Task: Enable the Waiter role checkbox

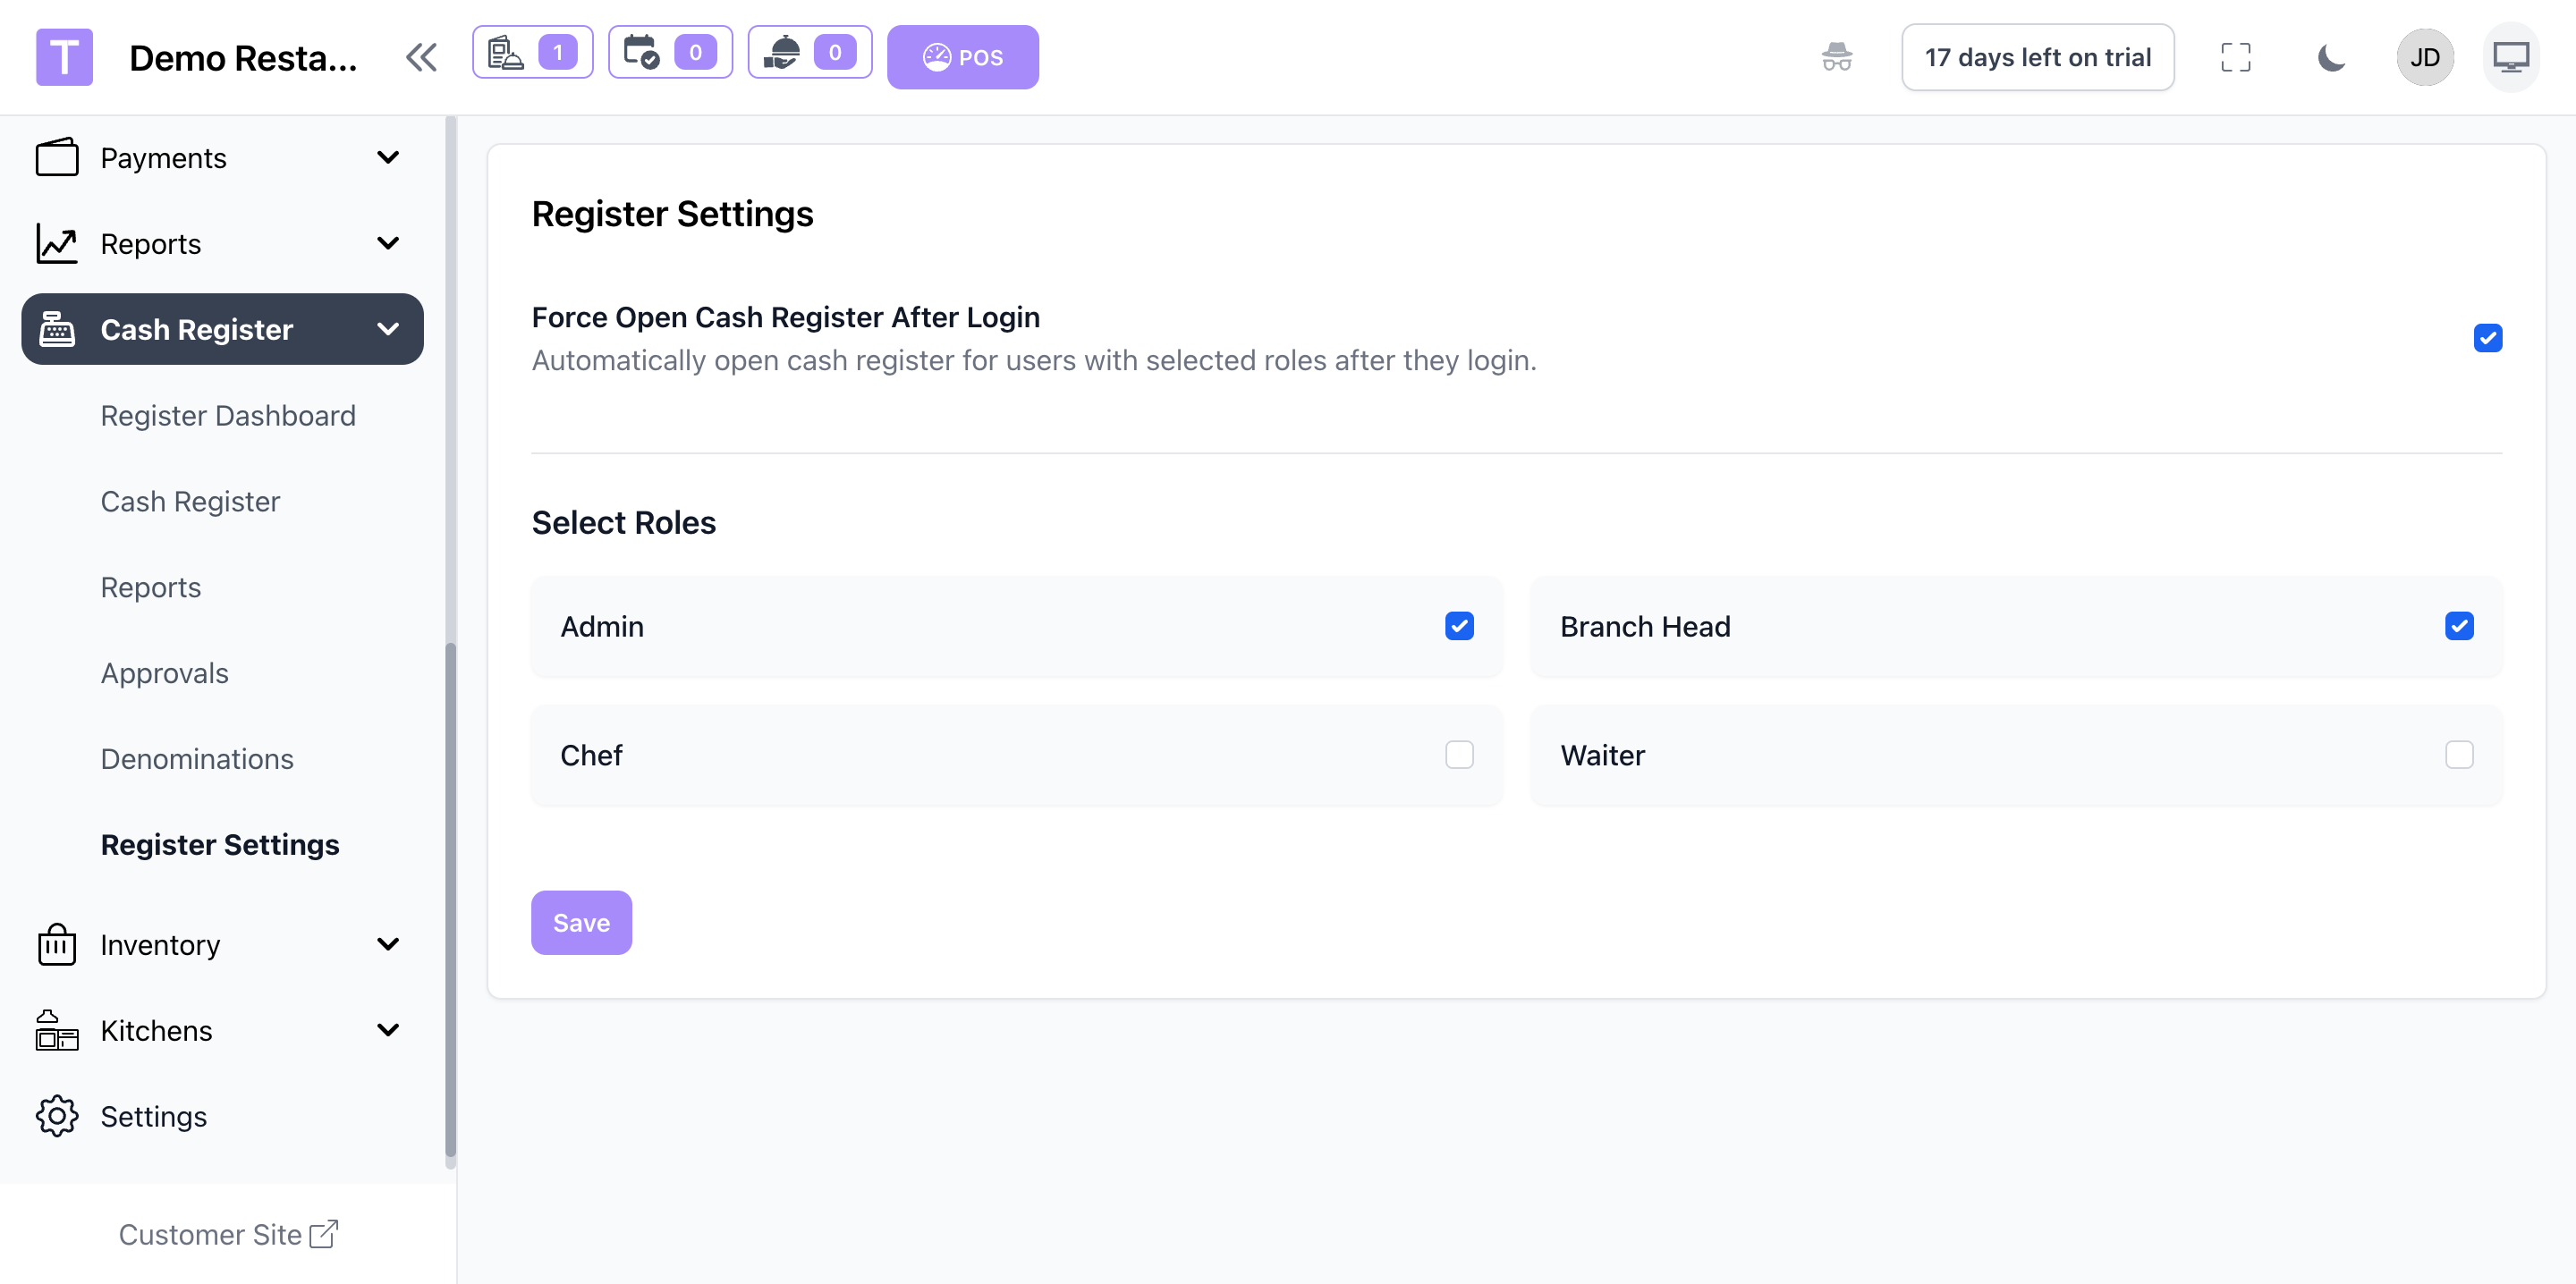Action: click(x=2458, y=755)
